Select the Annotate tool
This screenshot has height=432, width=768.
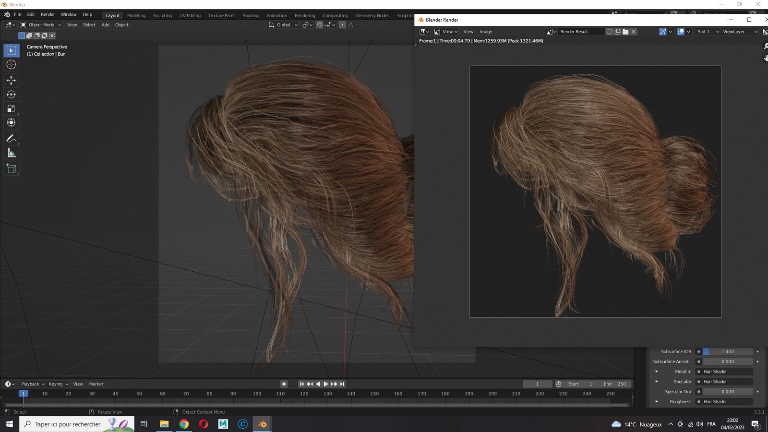pyautogui.click(x=11, y=139)
